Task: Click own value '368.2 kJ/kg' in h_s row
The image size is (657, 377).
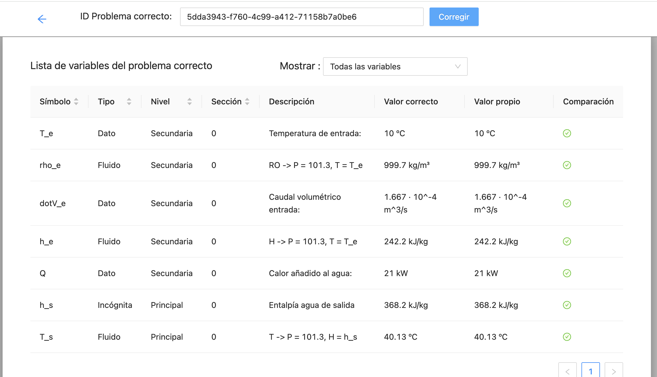Action: pos(496,305)
